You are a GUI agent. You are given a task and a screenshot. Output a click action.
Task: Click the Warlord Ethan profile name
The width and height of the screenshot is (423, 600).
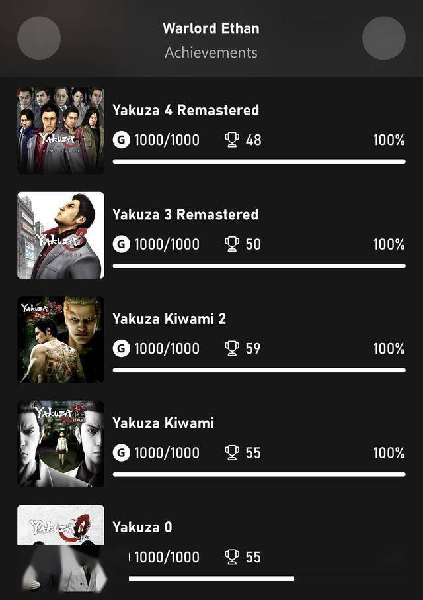point(211,28)
